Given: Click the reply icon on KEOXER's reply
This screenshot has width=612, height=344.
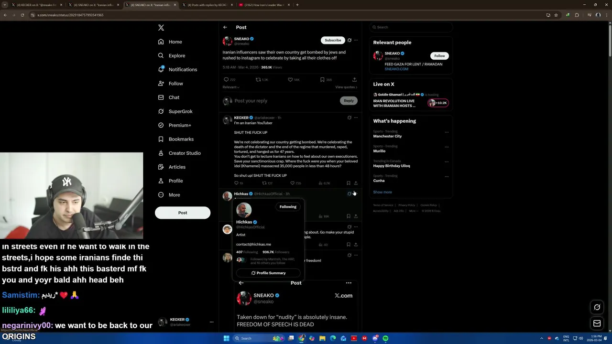Looking at the screenshot, I should [236, 183].
